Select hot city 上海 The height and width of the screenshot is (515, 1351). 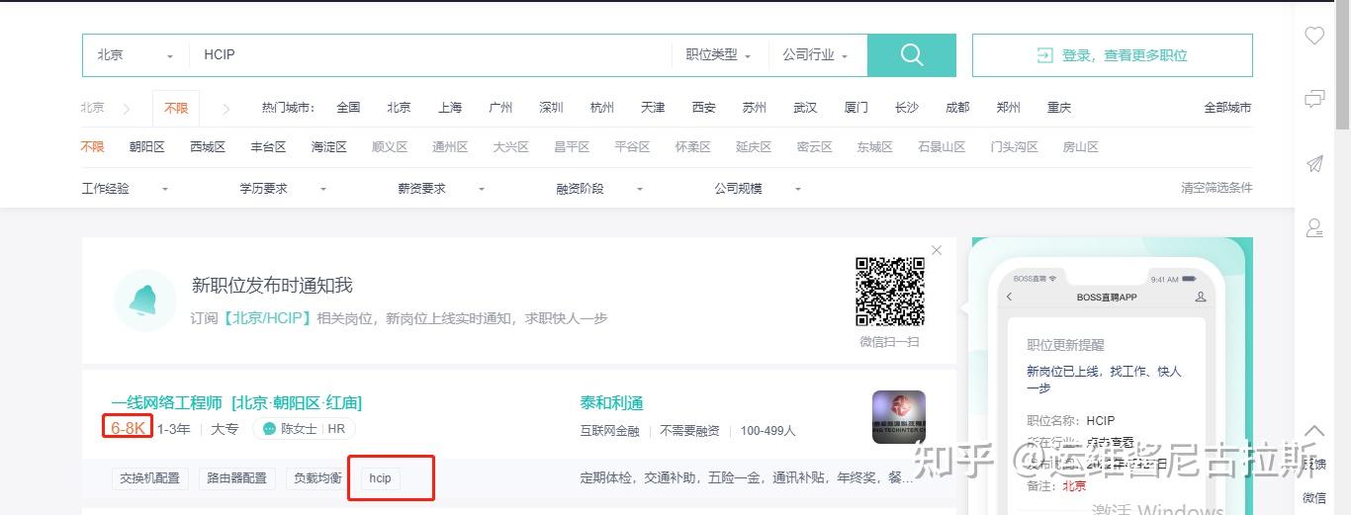click(x=450, y=108)
